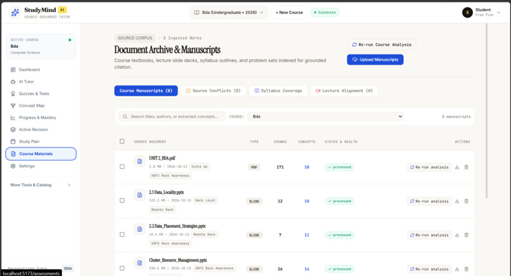Image resolution: width=511 pixels, height=276 pixels.
Task: Delete Cluster_Resource_Management.pptx with trash icon
Action: [x=467, y=269]
